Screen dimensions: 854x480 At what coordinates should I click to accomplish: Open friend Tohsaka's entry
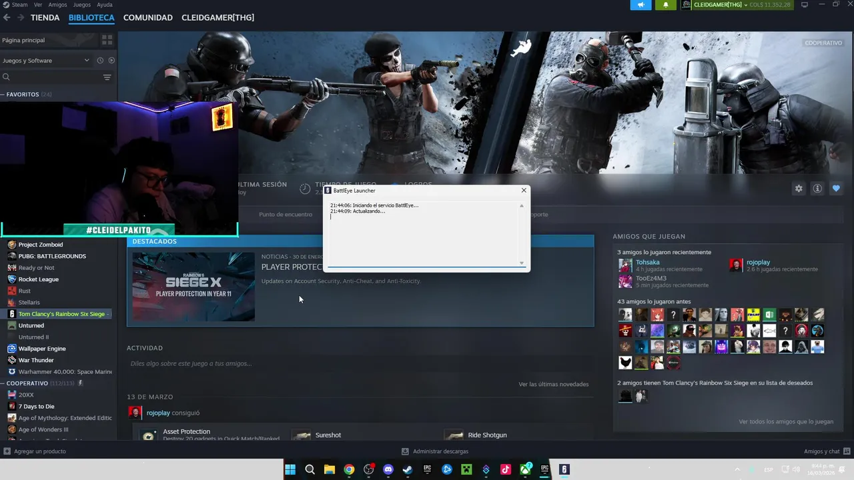click(648, 262)
